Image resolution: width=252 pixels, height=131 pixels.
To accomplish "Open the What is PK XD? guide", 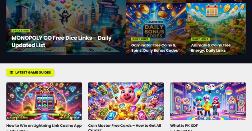I will [184, 125].
